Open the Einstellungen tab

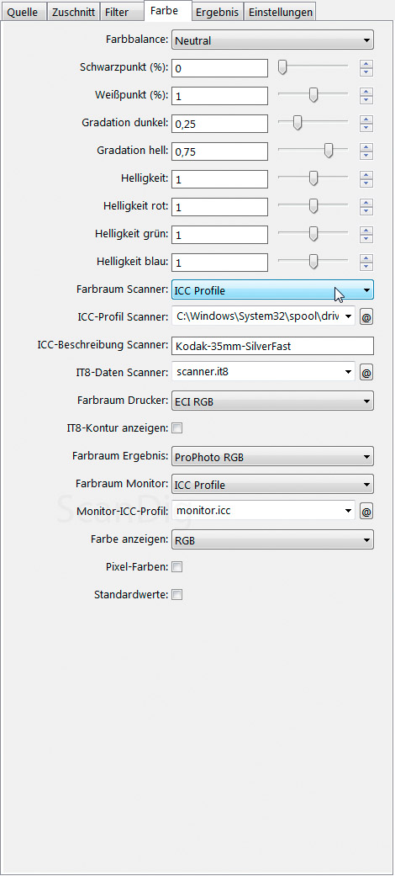[x=281, y=12]
